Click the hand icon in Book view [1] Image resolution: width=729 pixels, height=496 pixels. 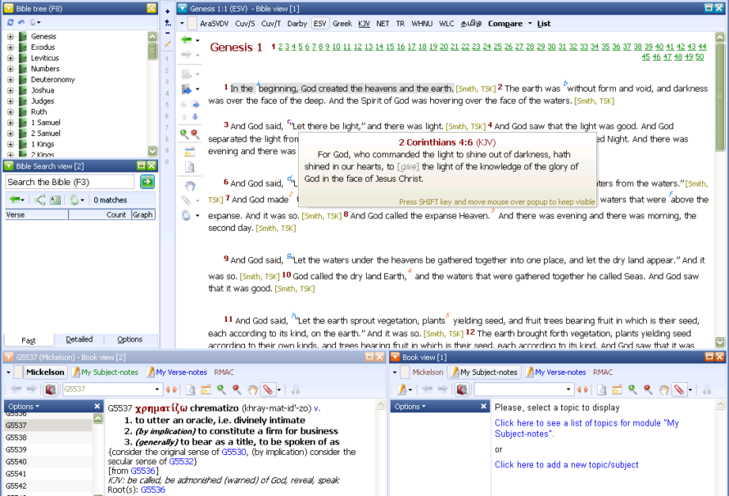point(663,390)
